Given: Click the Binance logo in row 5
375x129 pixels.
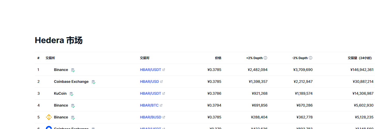Looking at the screenshot, I should (x=49, y=117).
